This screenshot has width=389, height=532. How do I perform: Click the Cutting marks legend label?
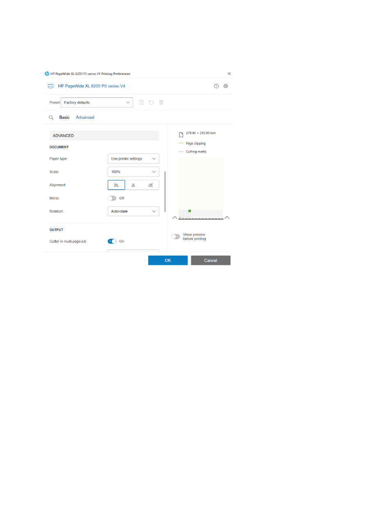point(196,152)
